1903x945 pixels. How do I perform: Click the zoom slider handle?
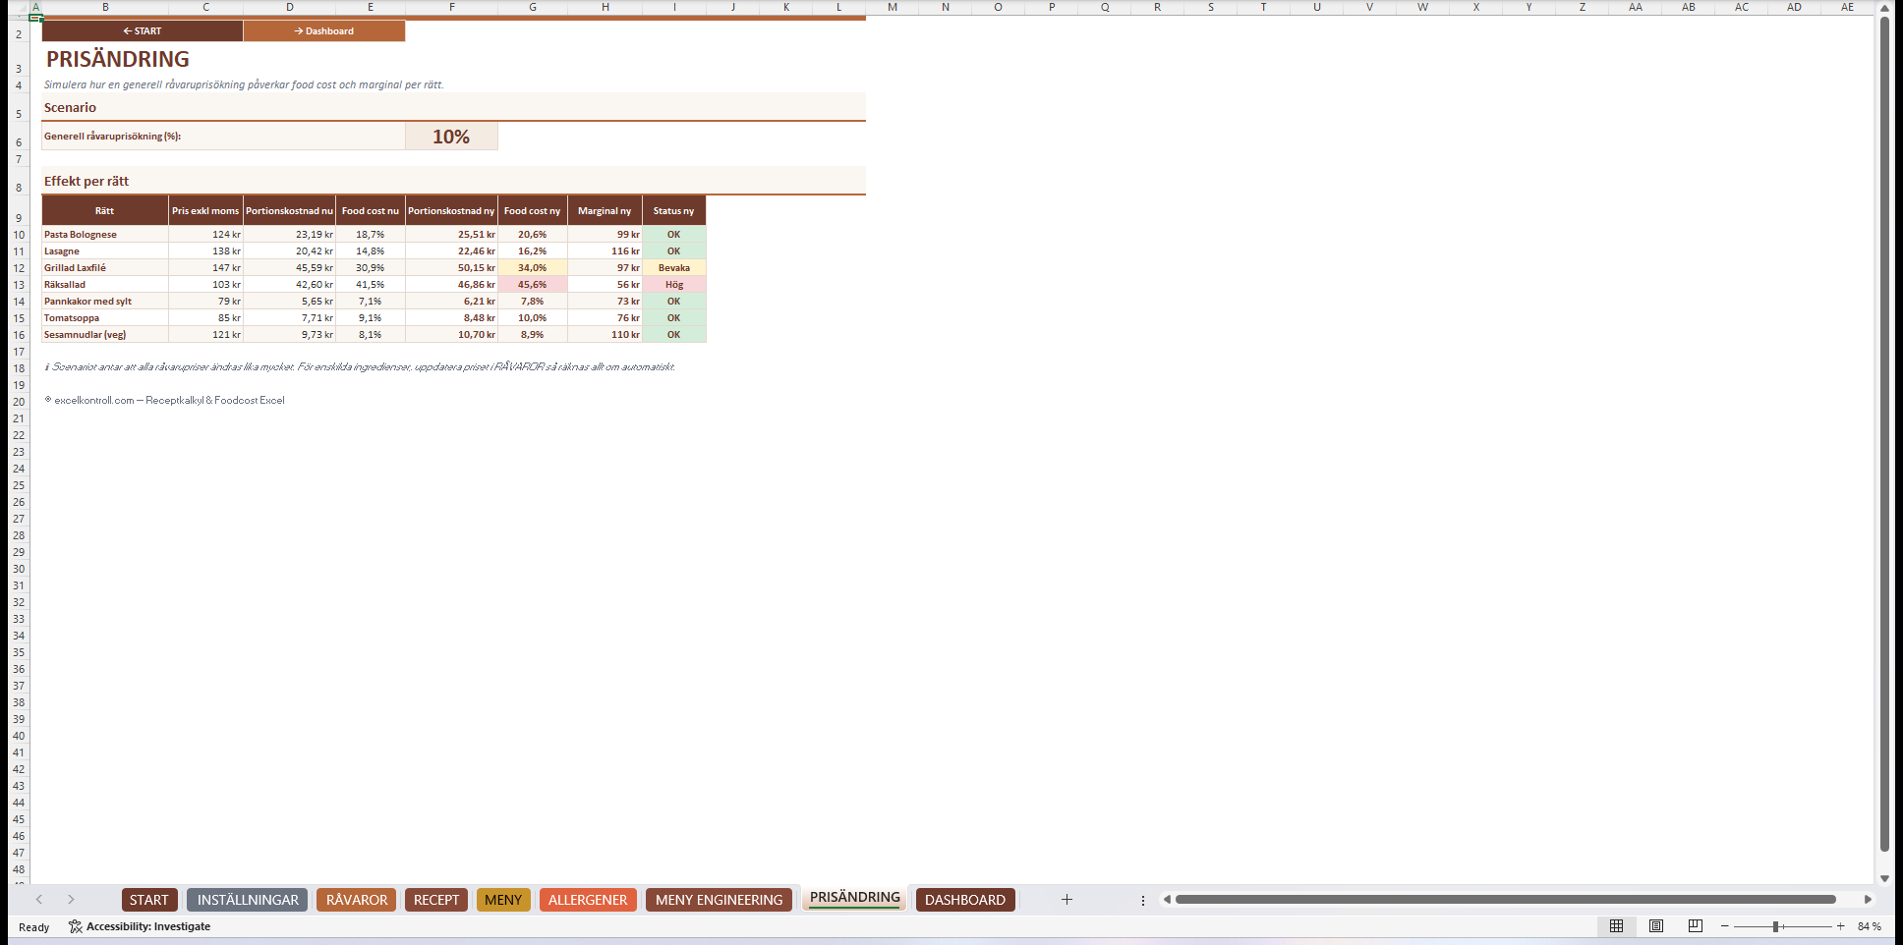click(x=1777, y=926)
